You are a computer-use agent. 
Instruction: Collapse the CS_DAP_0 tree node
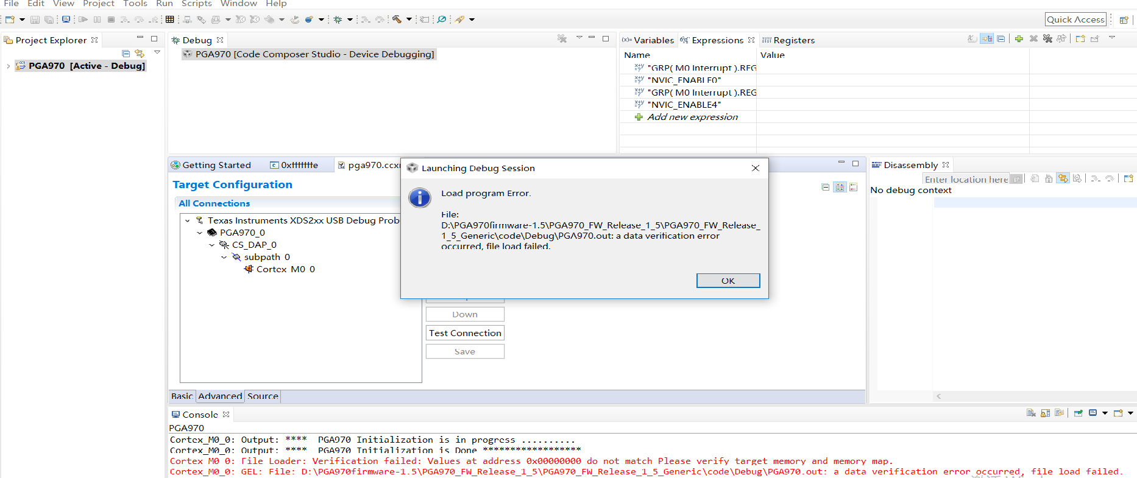[x=212, y=245]
